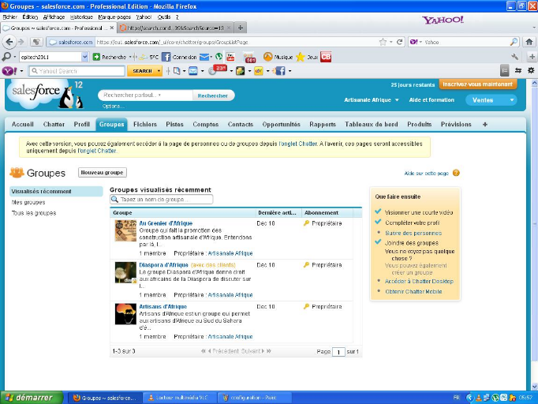
Task: Select Tous les groupes in the sidebar
Action: pos(34,213)
